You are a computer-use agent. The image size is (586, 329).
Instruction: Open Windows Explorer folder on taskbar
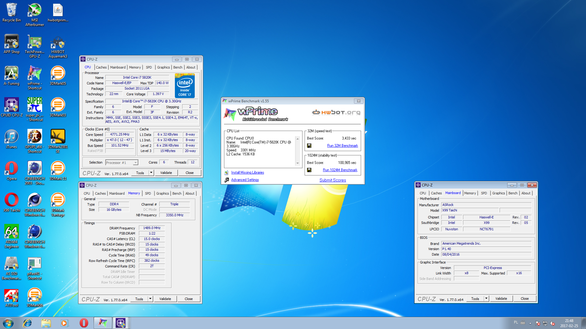point(46,323)
